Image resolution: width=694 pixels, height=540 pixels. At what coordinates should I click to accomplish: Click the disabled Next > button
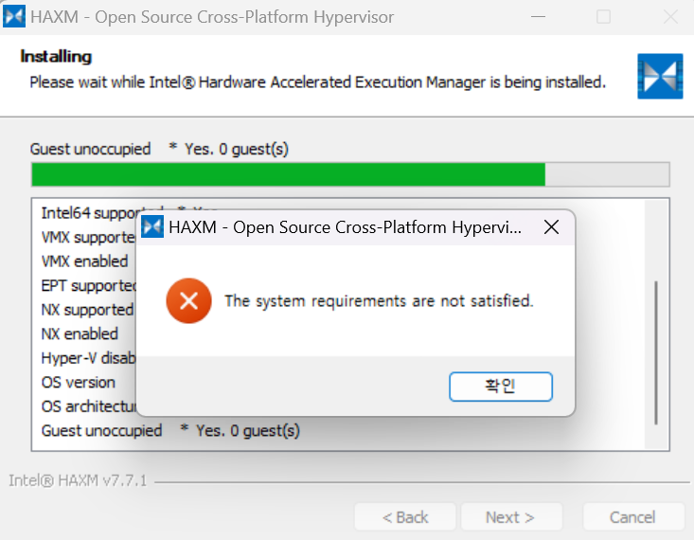pyautogui.click(x=510, y=517)
